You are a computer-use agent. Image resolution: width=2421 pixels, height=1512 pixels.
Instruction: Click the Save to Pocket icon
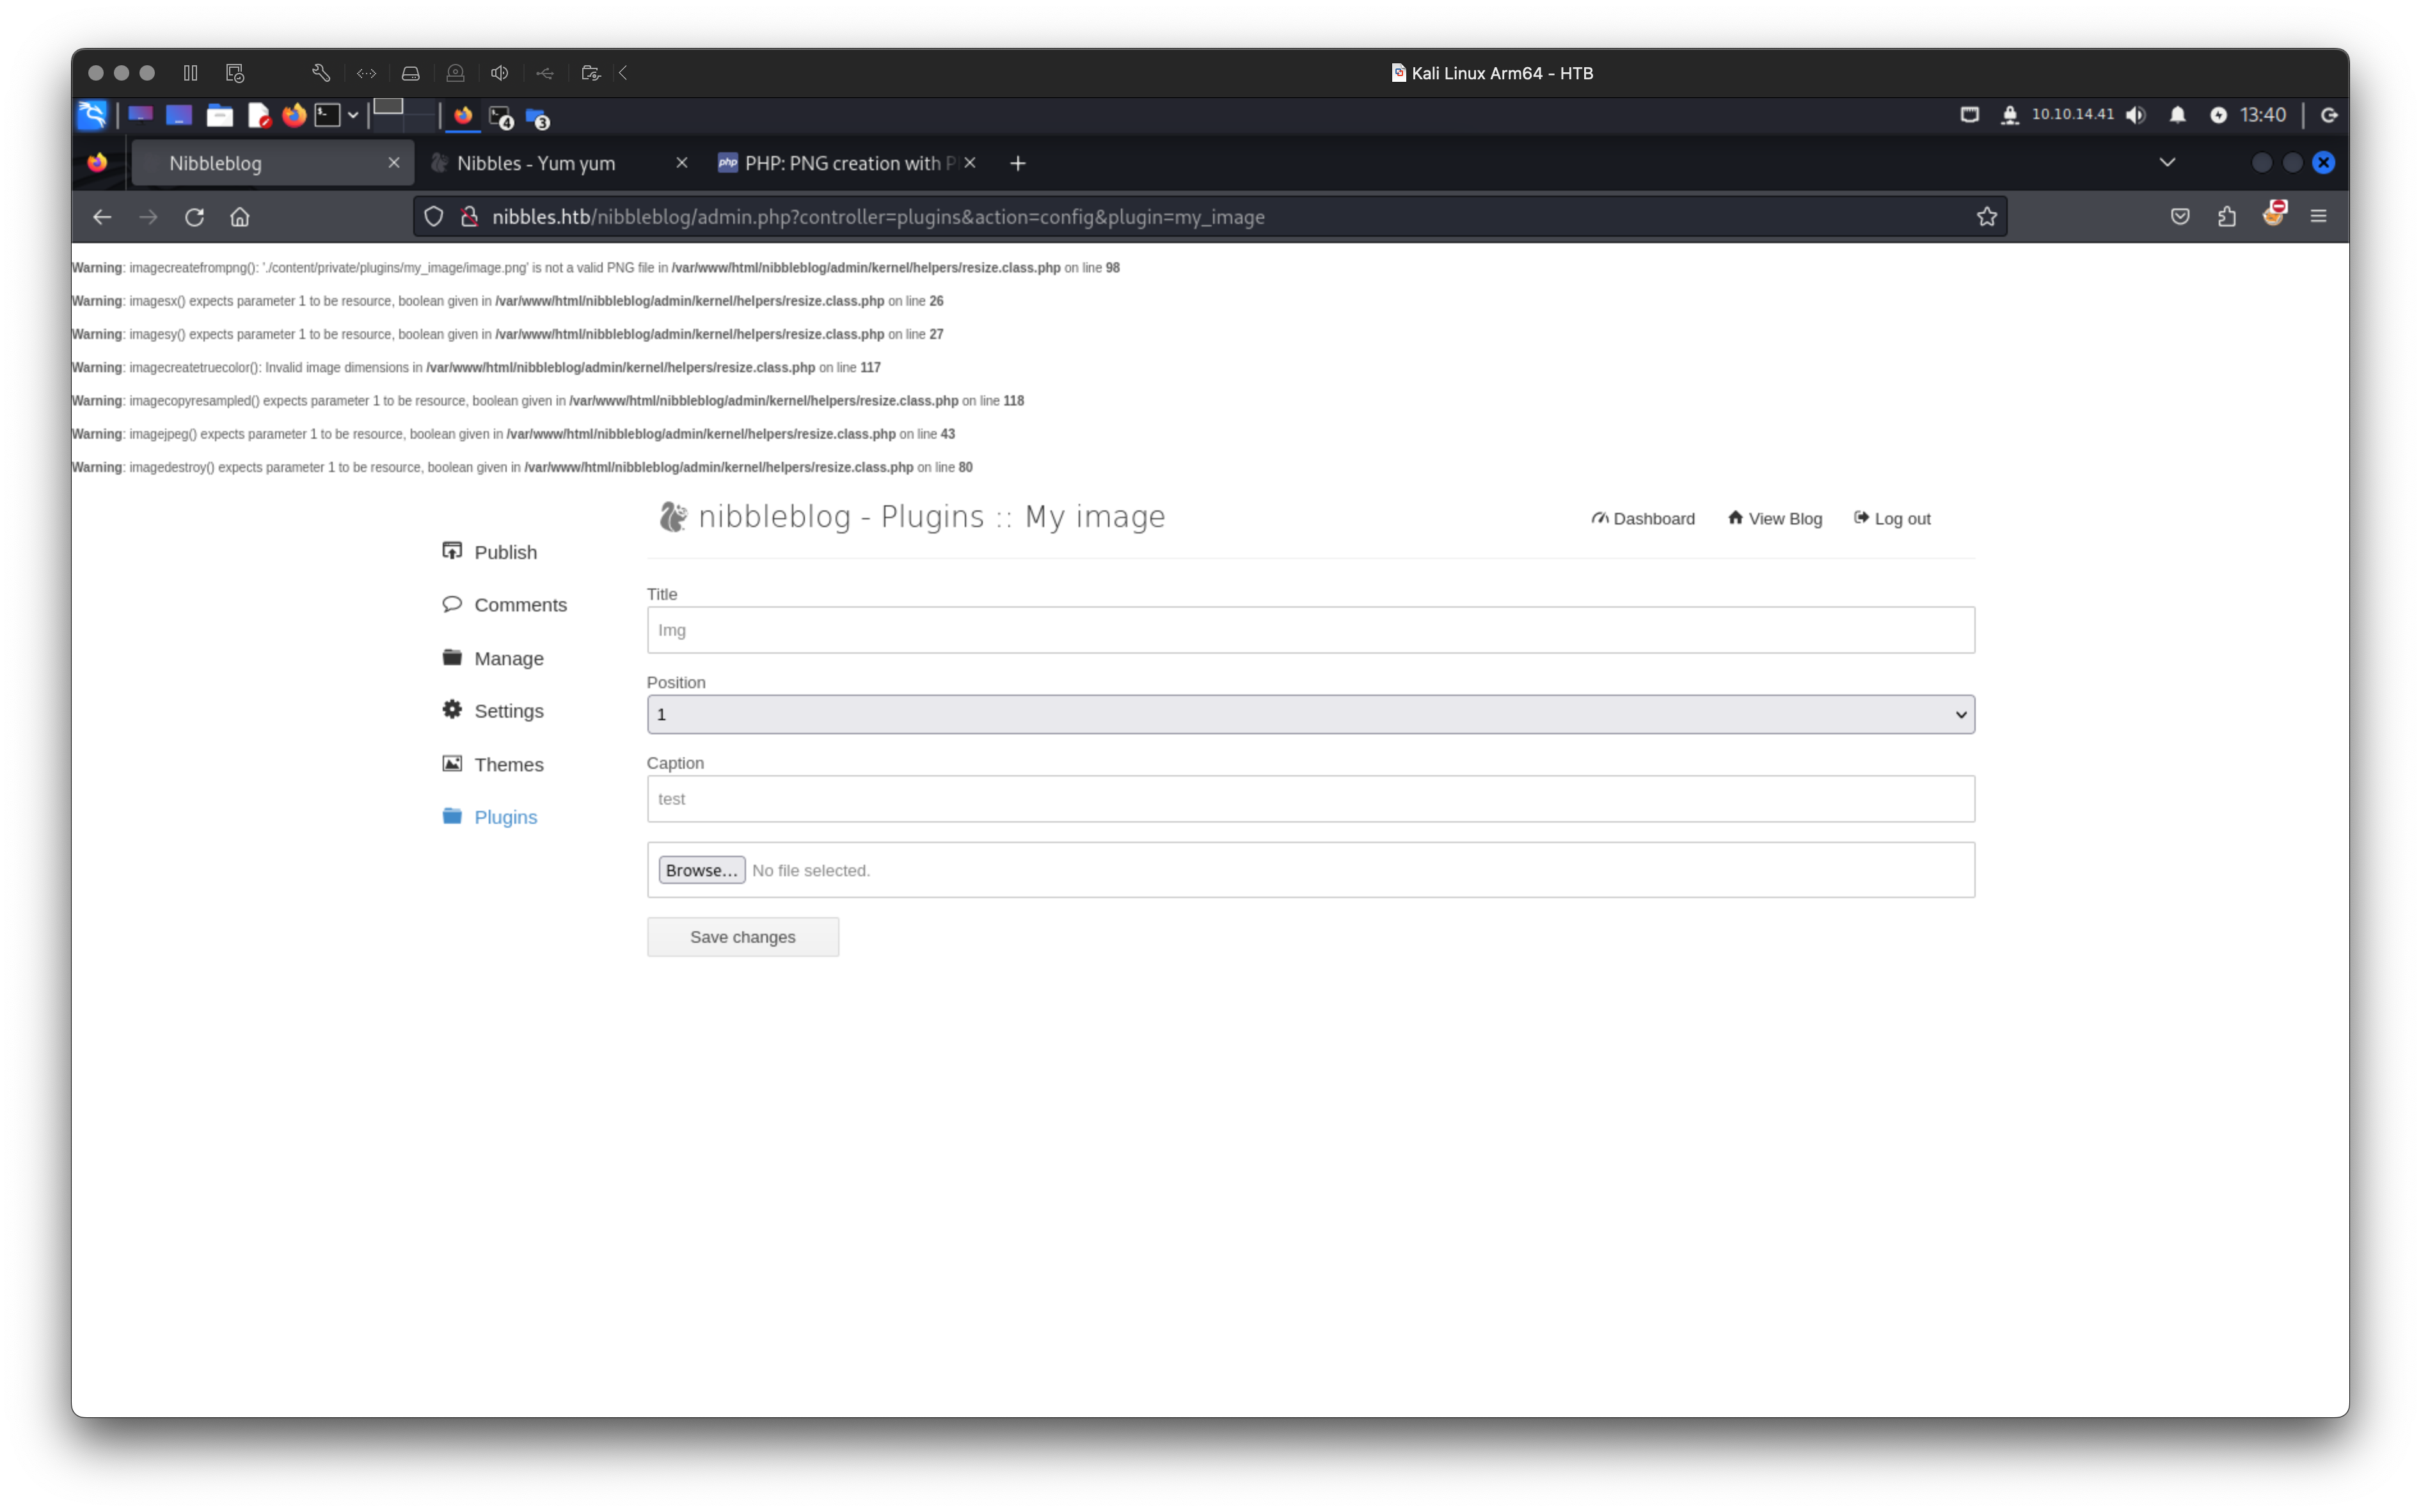click(2180, 217)
